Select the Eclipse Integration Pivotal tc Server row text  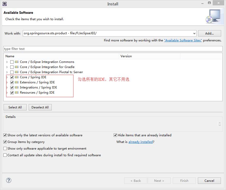[x=51, y=72]
